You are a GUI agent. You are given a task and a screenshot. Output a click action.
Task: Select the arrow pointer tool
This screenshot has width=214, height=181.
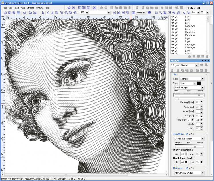point(43,13)
